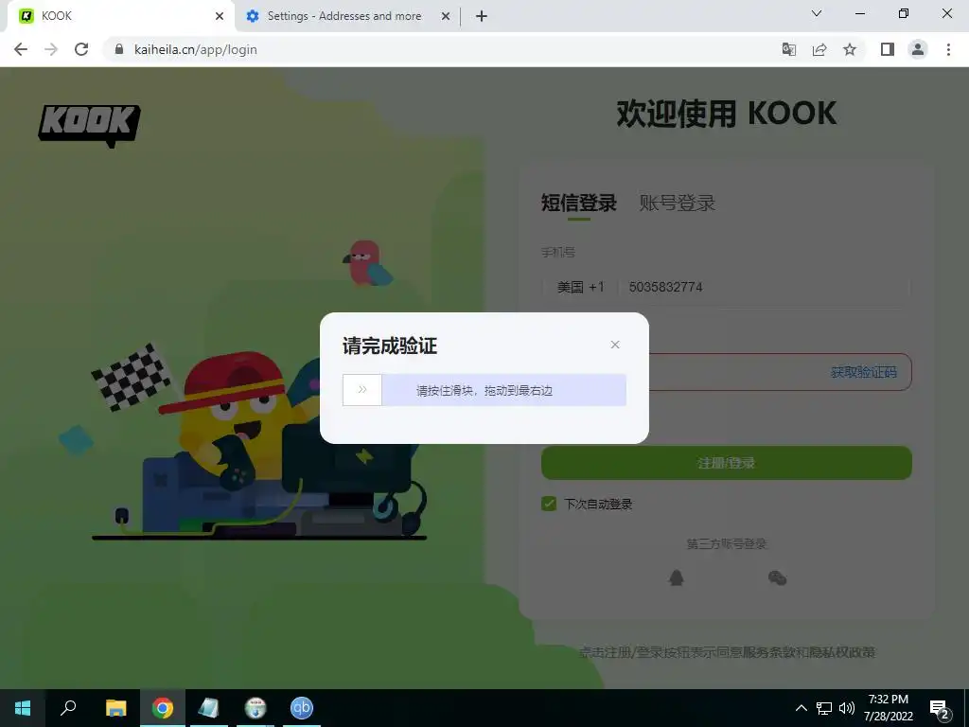This screenshot has width=969, height=727.
Task: Click the 欢迎使用 KOOK heading
Action: click(727, 114)
